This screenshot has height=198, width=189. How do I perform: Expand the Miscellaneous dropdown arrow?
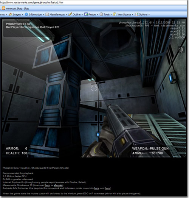point(66,14)
